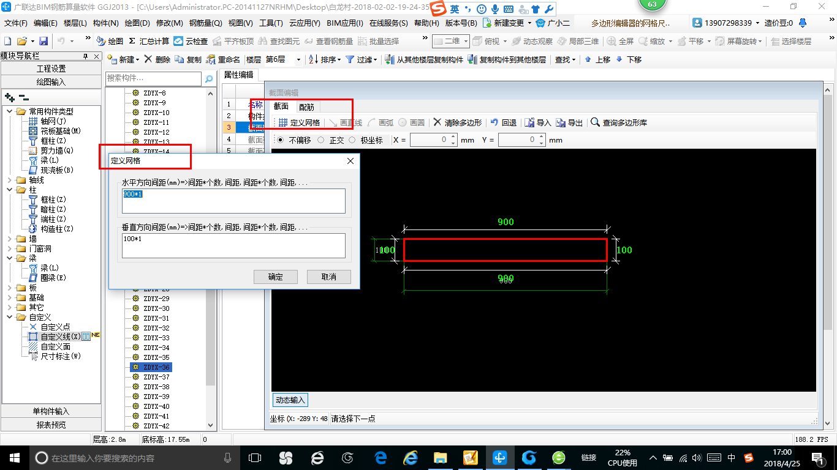The image size is (837, 470).
Task: Select 不偏移 radio option
Action: coord(294,140)
